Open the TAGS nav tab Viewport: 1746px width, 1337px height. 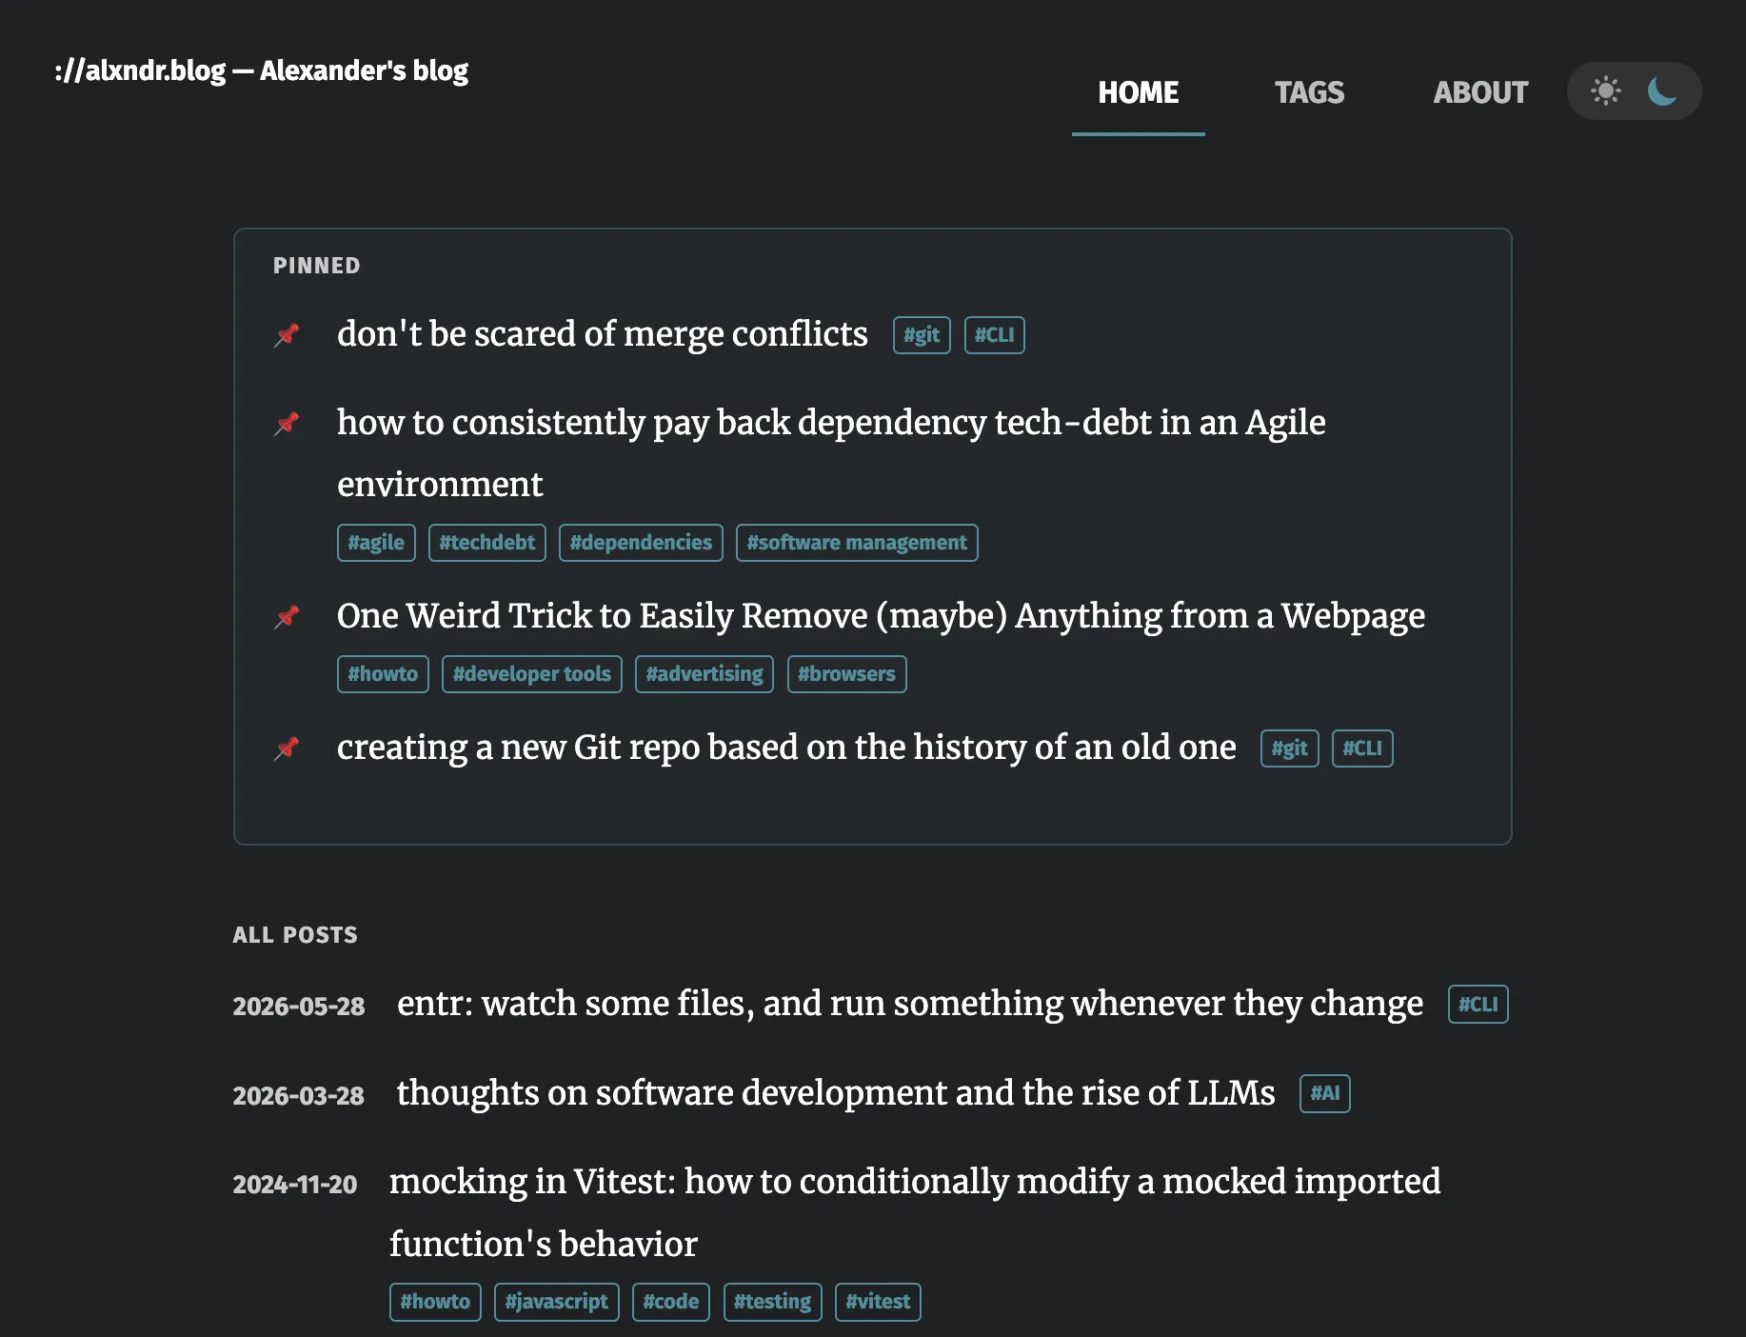[x=1309, y=92]
